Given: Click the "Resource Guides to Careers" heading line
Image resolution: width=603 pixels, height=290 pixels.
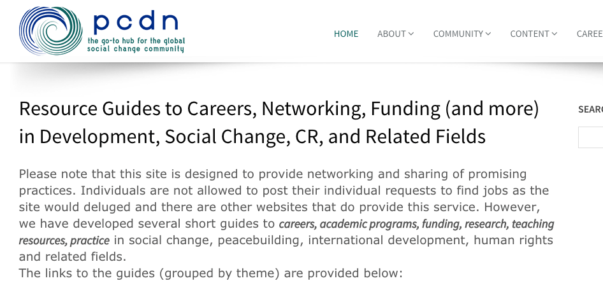Looking at the screenshot, I should tap(279, 109).
